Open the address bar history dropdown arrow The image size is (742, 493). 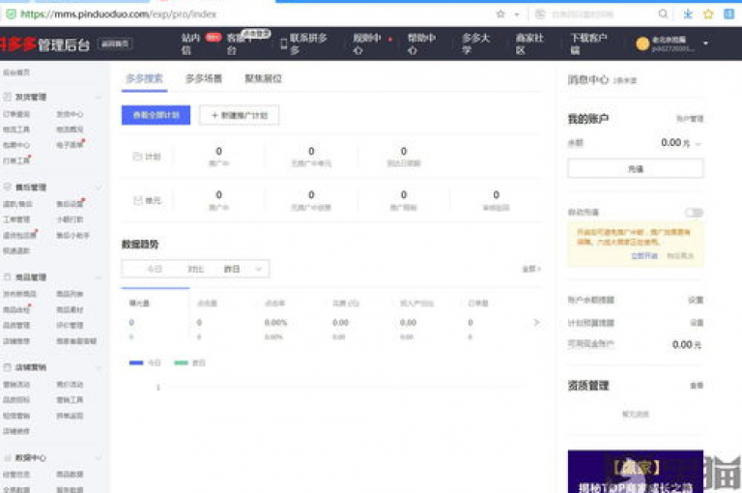pyautogui.click(x=516, y=14)
